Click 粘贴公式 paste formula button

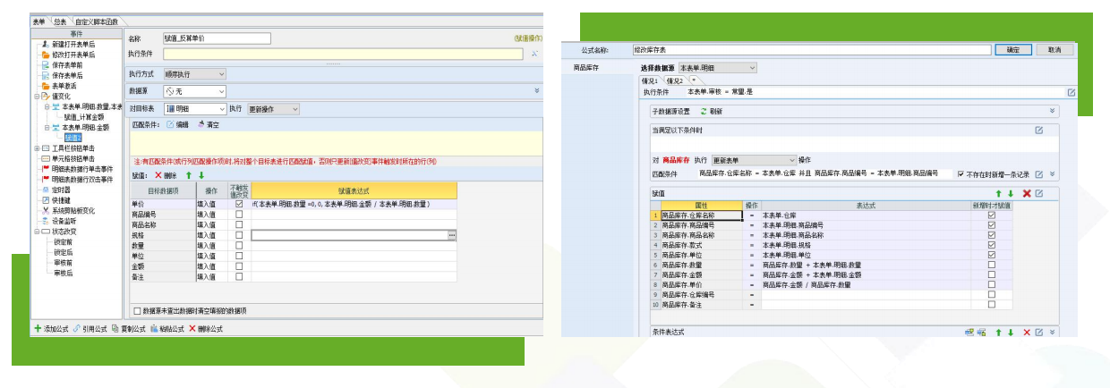pos(166,329)
